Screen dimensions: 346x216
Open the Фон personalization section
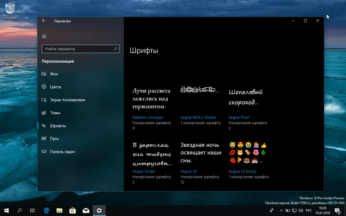(x=81, y=74)
